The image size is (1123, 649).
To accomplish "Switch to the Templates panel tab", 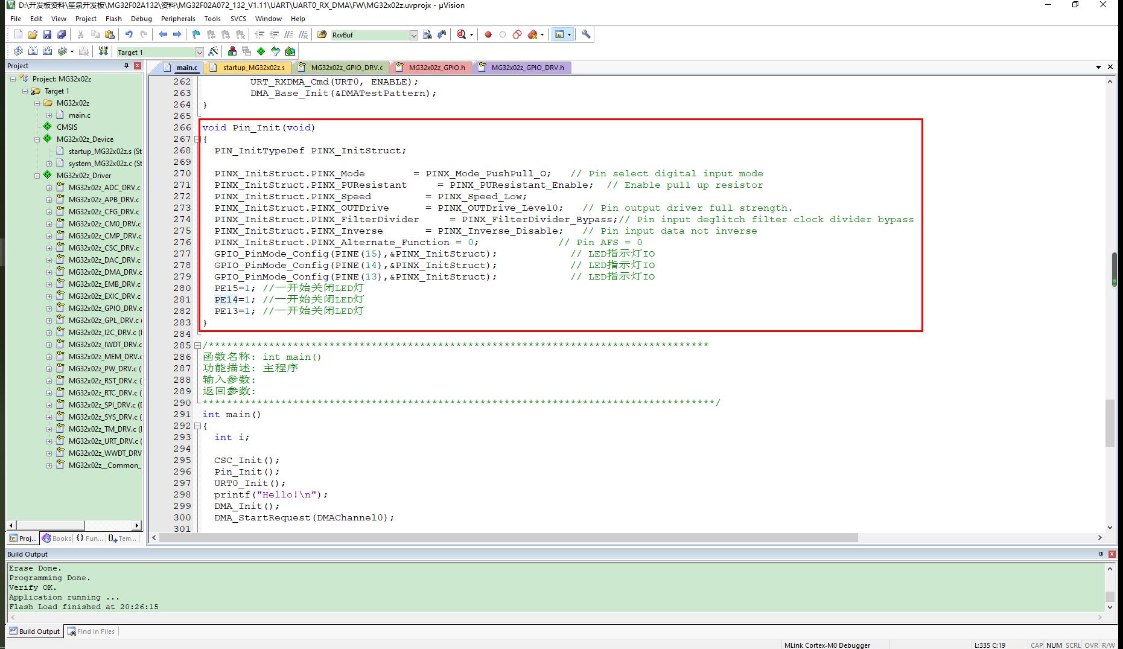I will [x=122, y=539].
